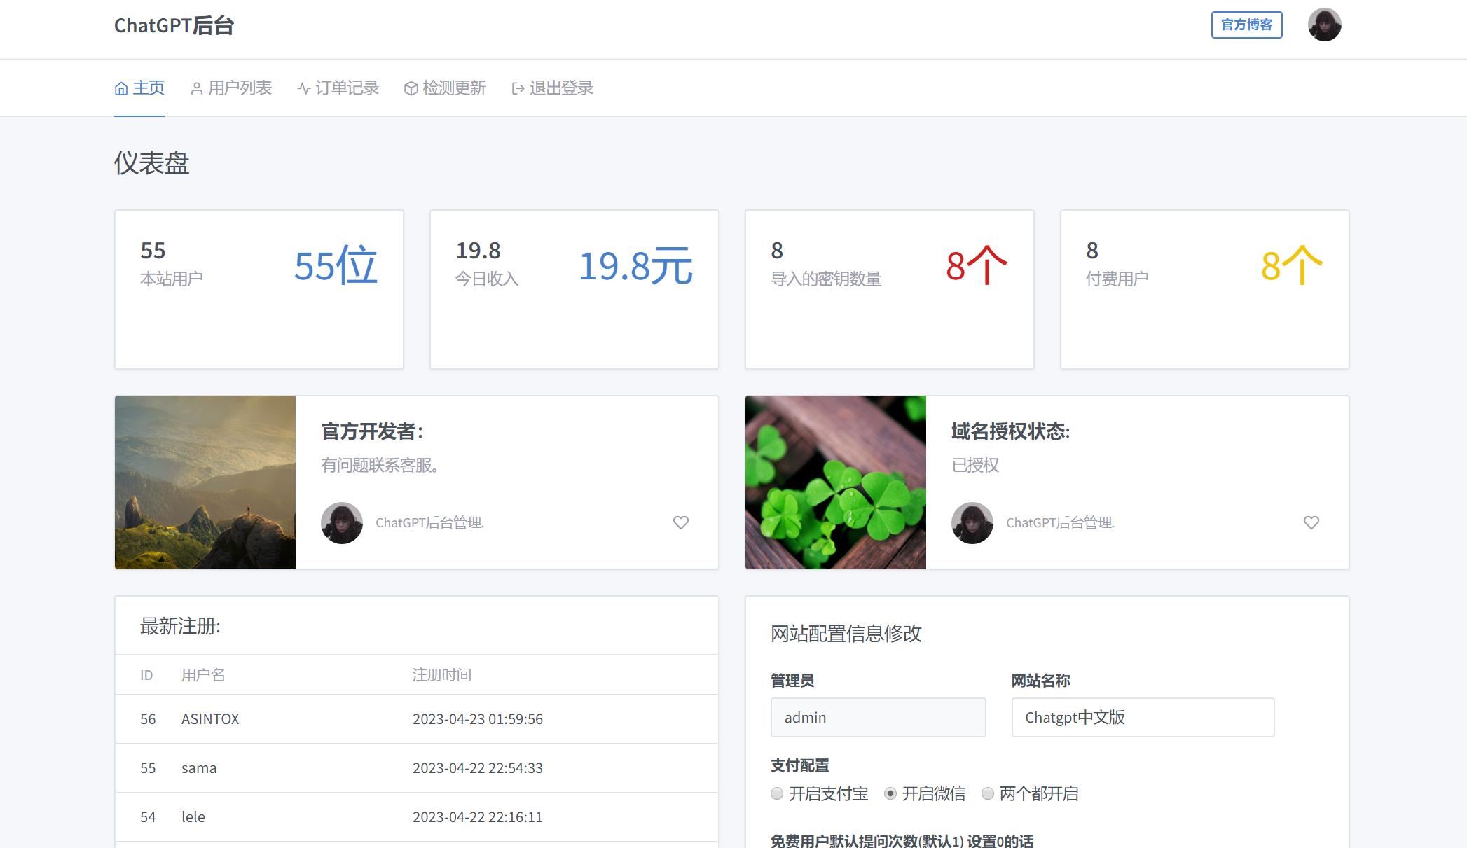Select the sama user row
This screenshot has width=1467, height=848.
point(417,768)
